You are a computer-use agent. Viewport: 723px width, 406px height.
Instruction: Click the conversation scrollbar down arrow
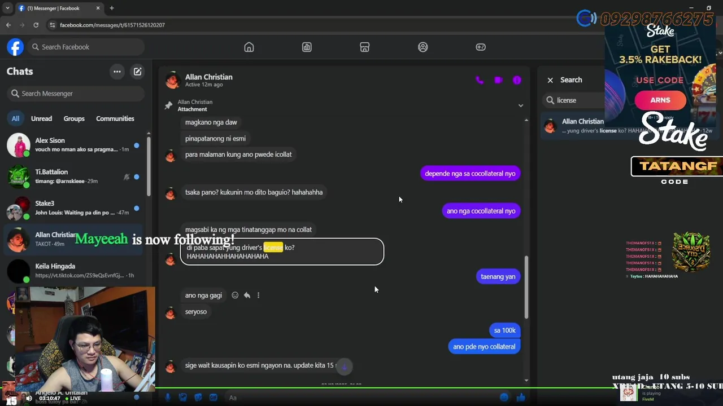[x=526, y=381]
